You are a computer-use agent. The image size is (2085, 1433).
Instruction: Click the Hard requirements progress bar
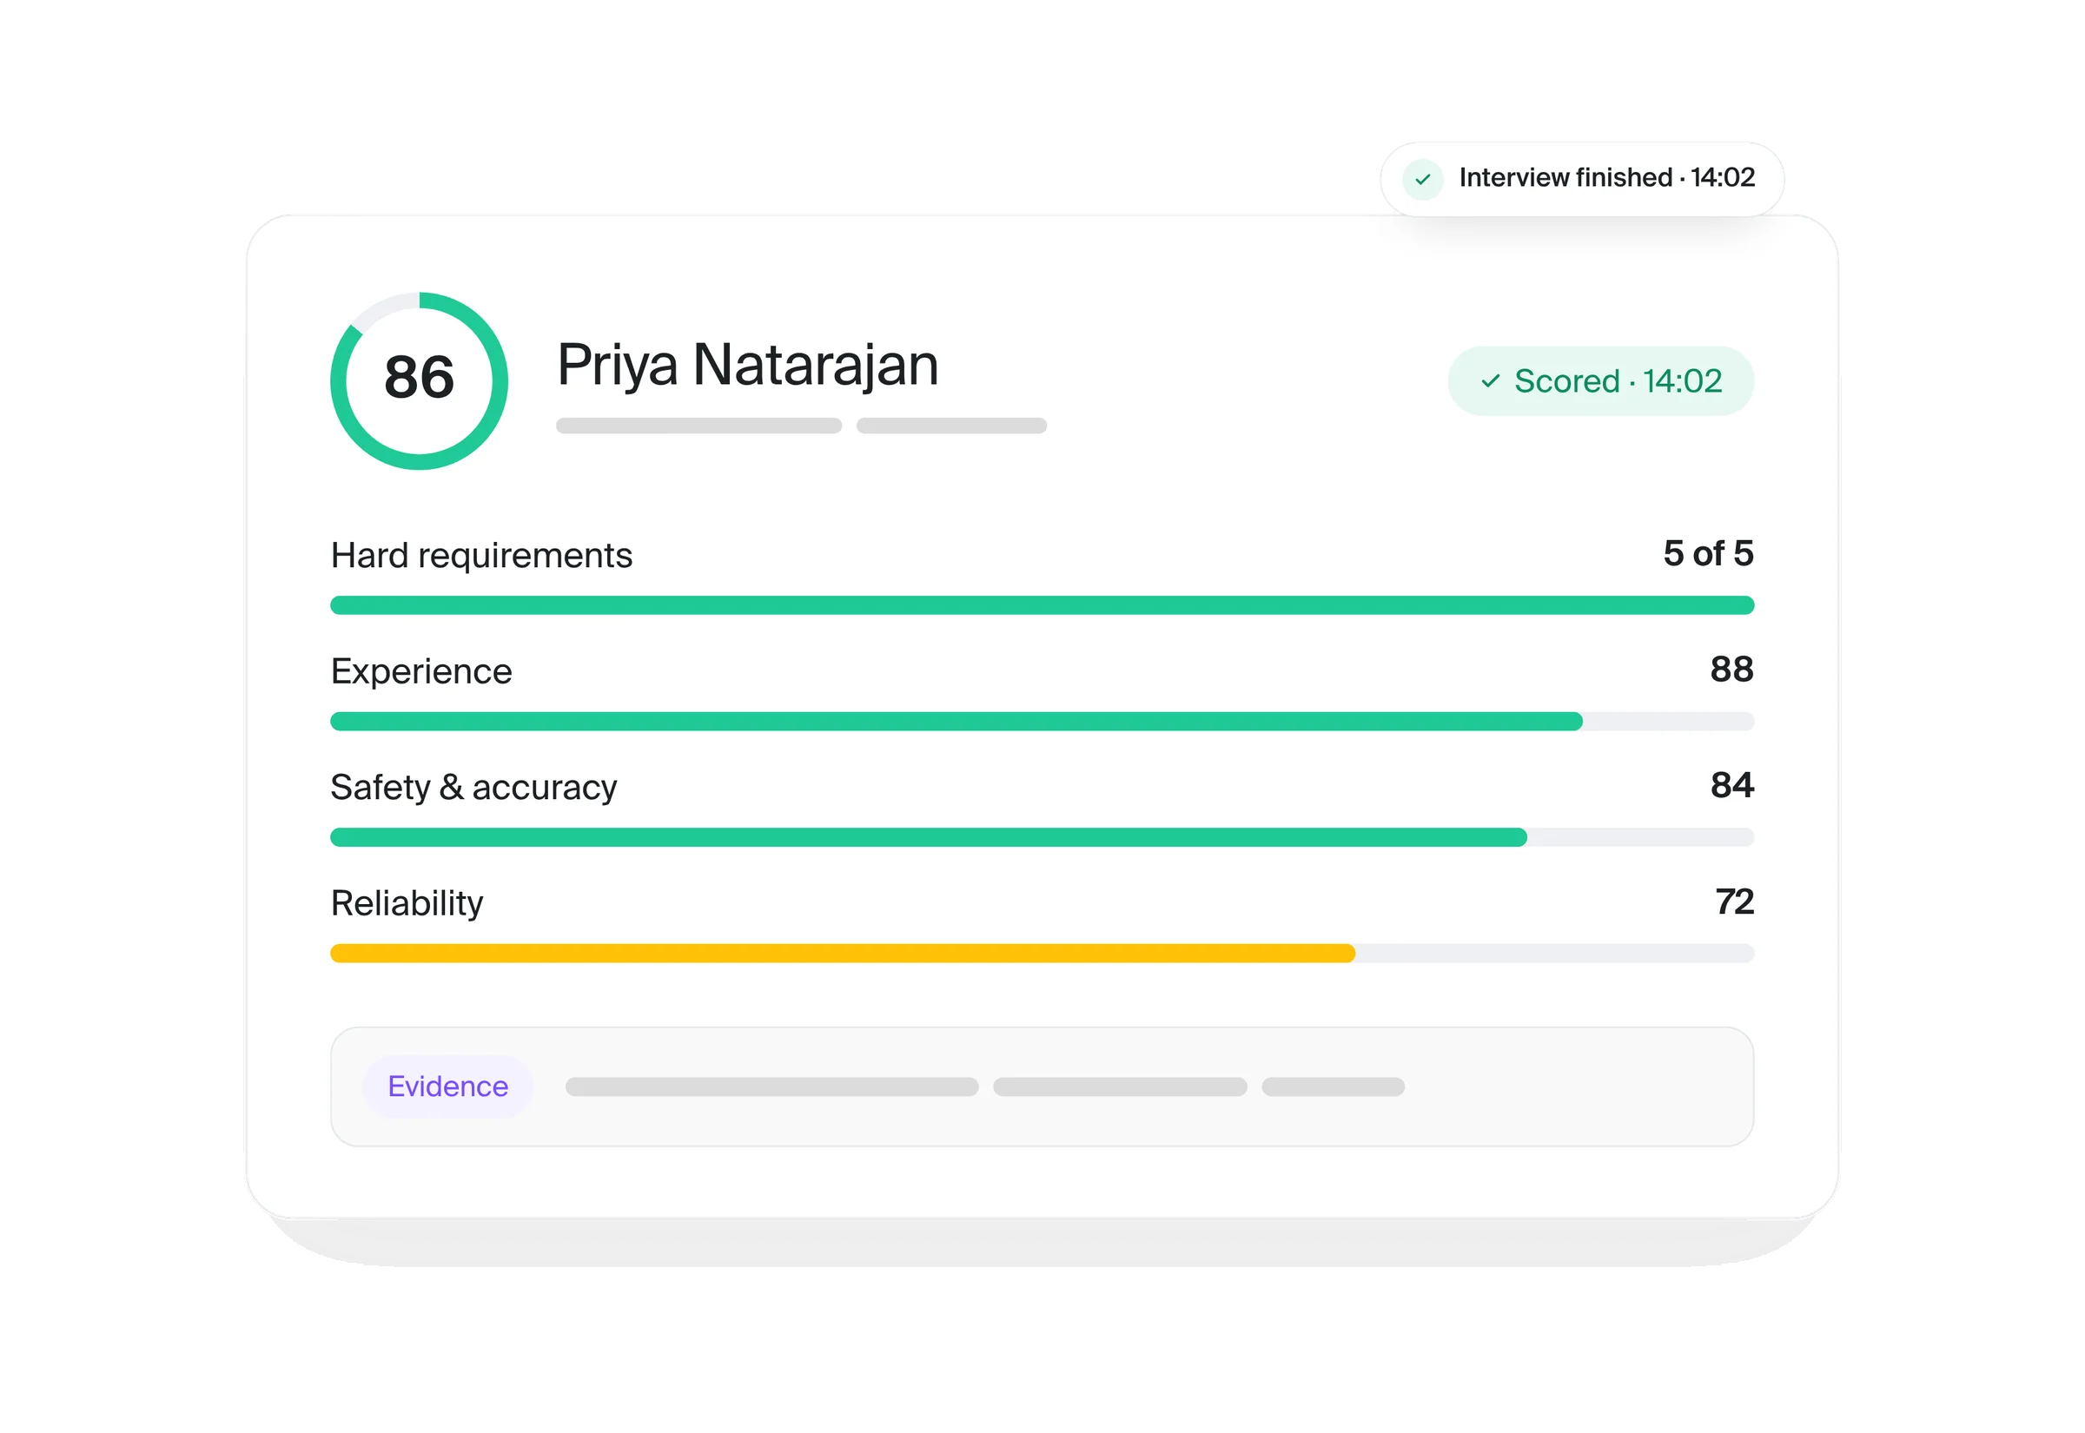click(x=1042, y=605)
